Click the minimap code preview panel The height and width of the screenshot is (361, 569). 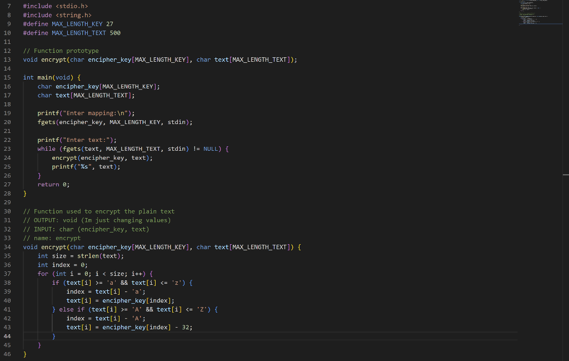(x=539, y=14)
